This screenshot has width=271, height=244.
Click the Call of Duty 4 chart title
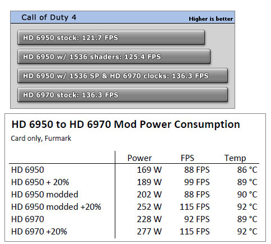click(x=49, y=17)
